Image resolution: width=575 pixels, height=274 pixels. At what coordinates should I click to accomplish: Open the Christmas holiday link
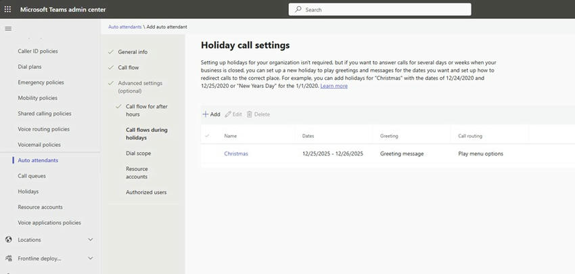point(236,154)
